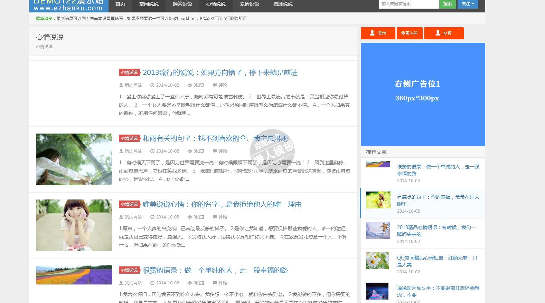Click 心情说说 red tag on 2013流行的说说 article

point(130,72)
